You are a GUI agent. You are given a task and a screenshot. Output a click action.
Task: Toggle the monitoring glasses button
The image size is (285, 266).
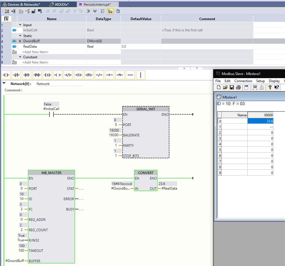point(110,11)
